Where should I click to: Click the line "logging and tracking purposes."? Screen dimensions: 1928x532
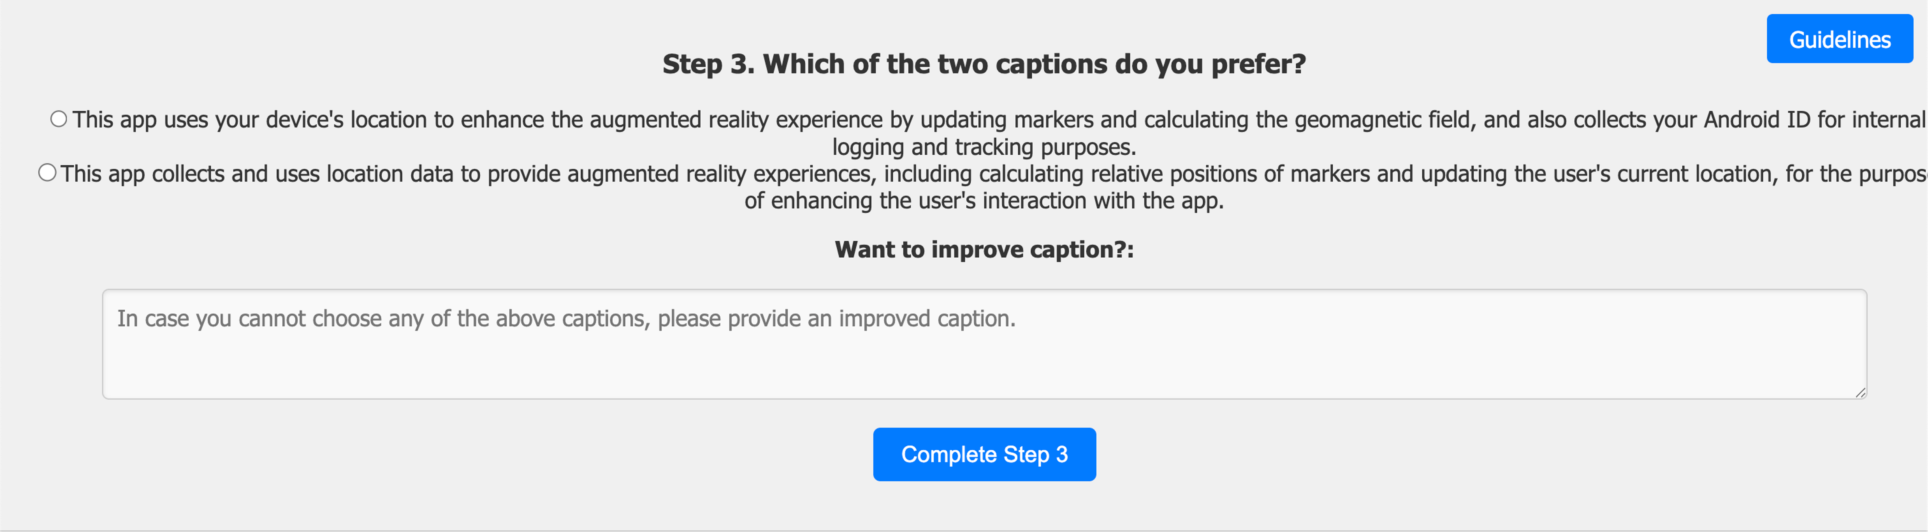[x=983, y=147]
